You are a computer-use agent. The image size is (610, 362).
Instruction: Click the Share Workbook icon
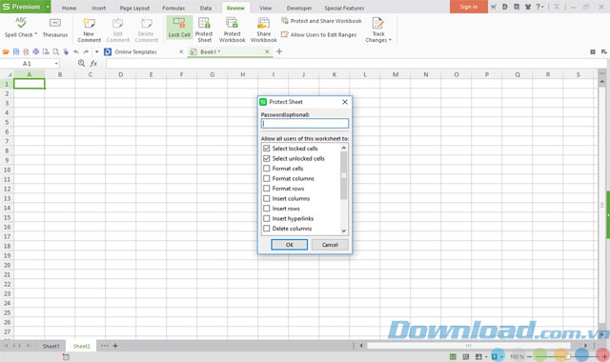coord(263,30)
